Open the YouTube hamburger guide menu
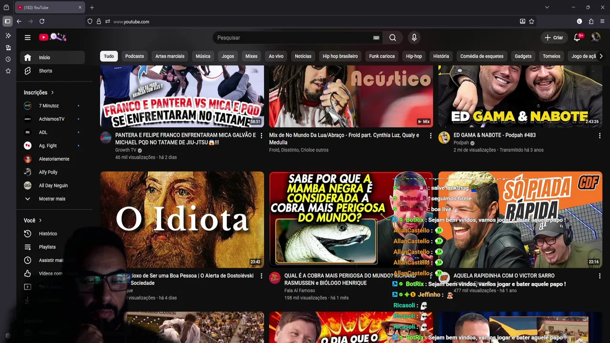The height and width of the screenshot is (343, 610). point(28,38)
